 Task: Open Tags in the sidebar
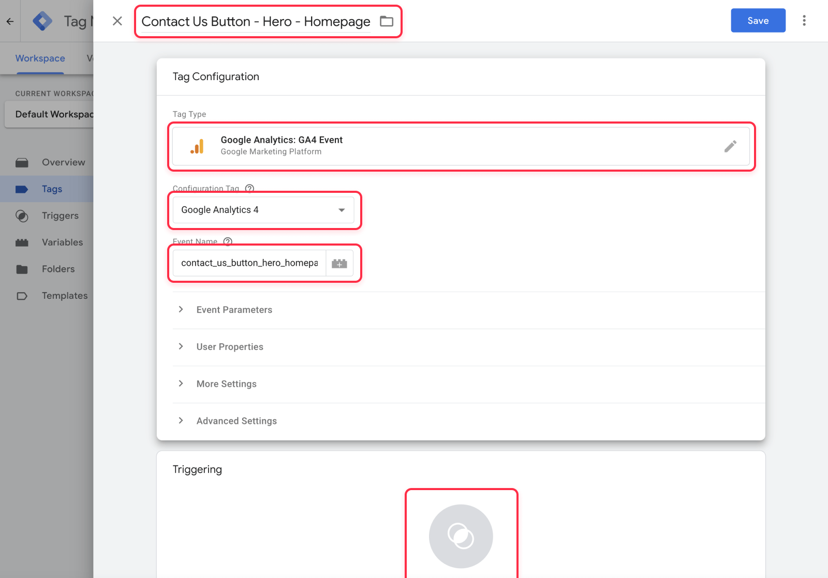click(x=47, y=189)
